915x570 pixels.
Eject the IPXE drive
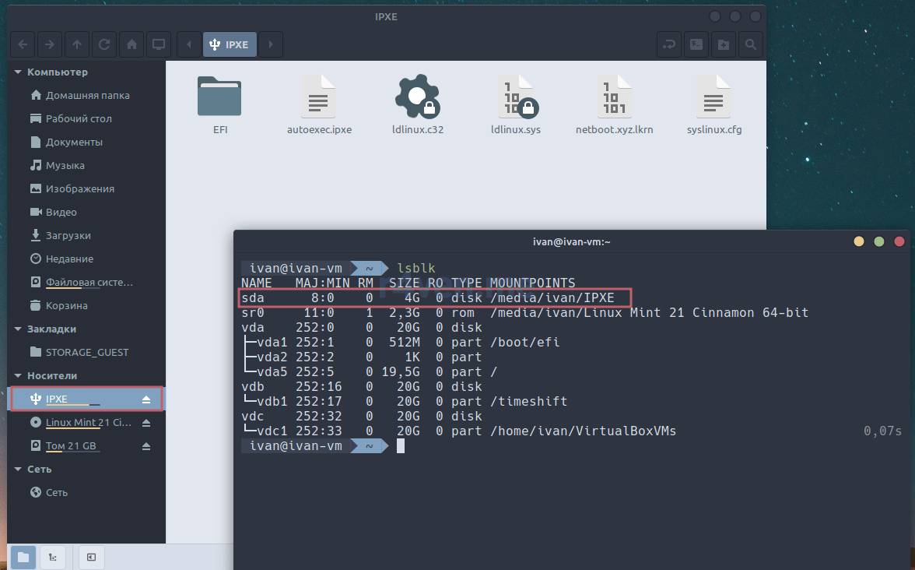pyautogui.click(x=146, y=399)
